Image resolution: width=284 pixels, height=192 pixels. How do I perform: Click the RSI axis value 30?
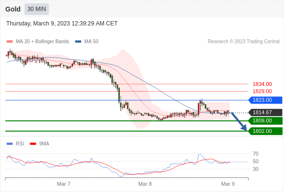click(x=256, y=169)
